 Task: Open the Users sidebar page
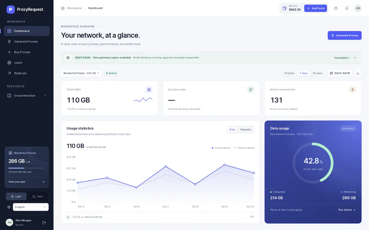tap(27, 63)
